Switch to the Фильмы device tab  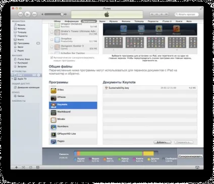[x=126, y=21]
